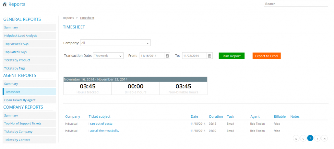Viewport: 334px width, 149px height.
Task: Click Rob Tindon in the meatballs row
Action: (x=257, y=131)
